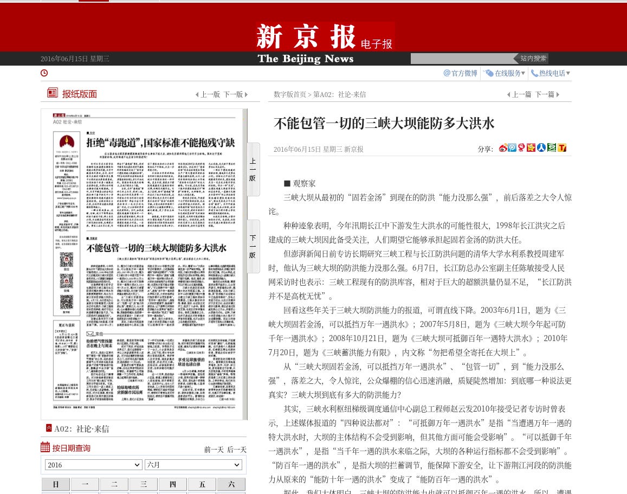Share article via red Sohu Weibo icon
The image size is (627, 494).
(521, 148)
